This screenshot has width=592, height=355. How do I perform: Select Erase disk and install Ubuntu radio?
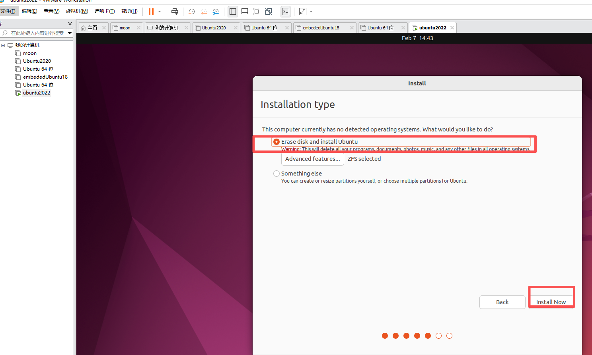coord(277,142)
